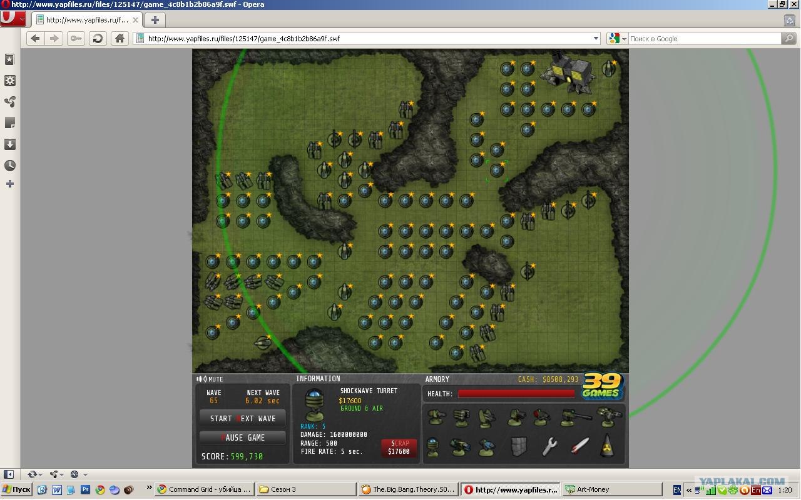This screenshot has height=500, width=801.
Task: Select the long-barrel cannon turret in the Armory
Action: click(575, 416)
